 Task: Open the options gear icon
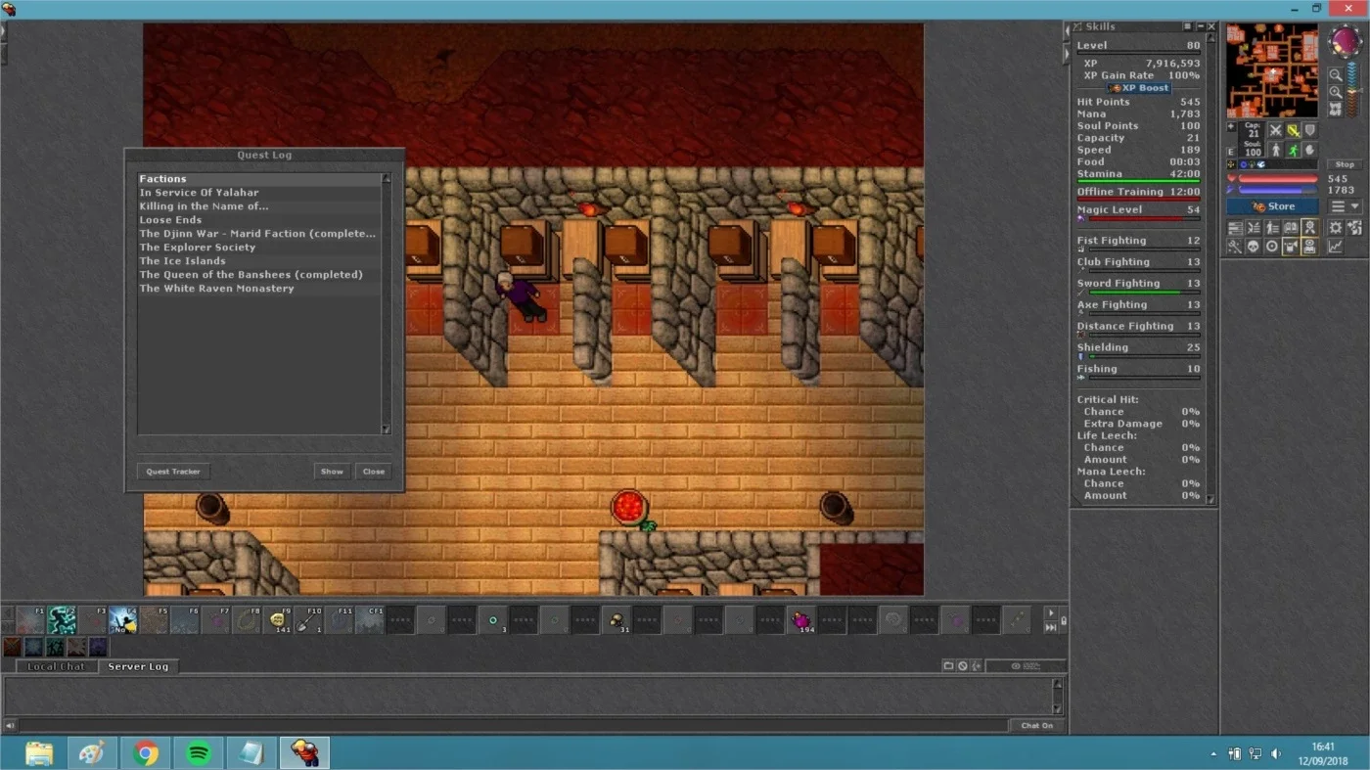pyautogui.click(x=1335, y=227)
